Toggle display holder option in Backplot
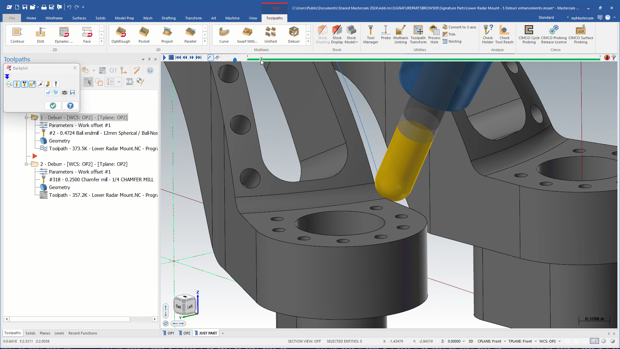 25,84
